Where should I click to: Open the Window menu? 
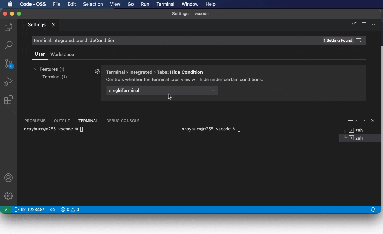tap(190, 4)
